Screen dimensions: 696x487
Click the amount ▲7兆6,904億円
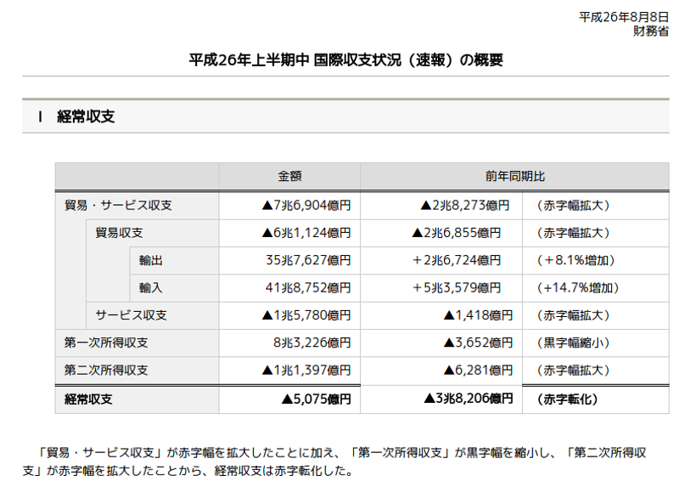[306, 206]
